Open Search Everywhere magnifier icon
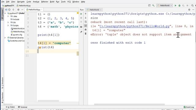The height and width of the screenshot is (110, 196). pyautogui.click(x=192, y=5)
